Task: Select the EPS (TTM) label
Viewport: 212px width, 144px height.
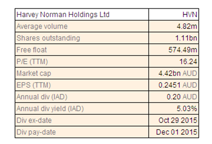Action: (x=34, y=85)
